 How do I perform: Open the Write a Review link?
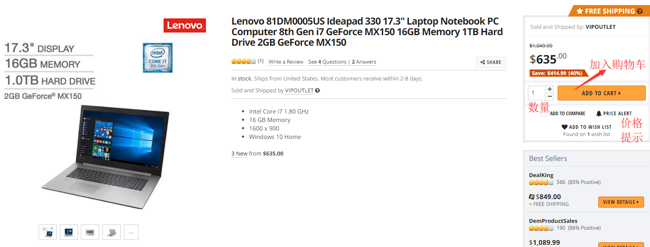click(286, 62)
